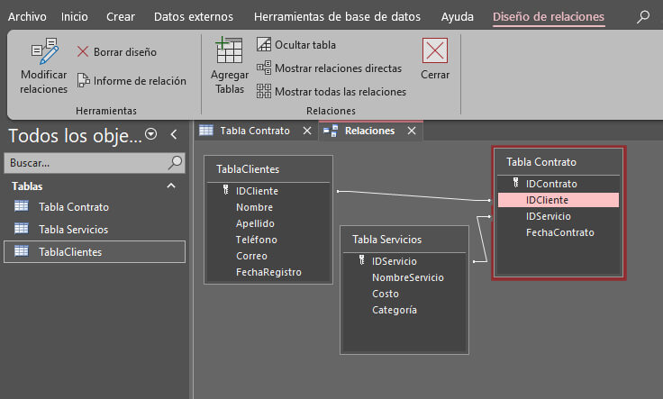
Task: Select Nombre field in TablaClientes
Action: click(x=254, y=207)
